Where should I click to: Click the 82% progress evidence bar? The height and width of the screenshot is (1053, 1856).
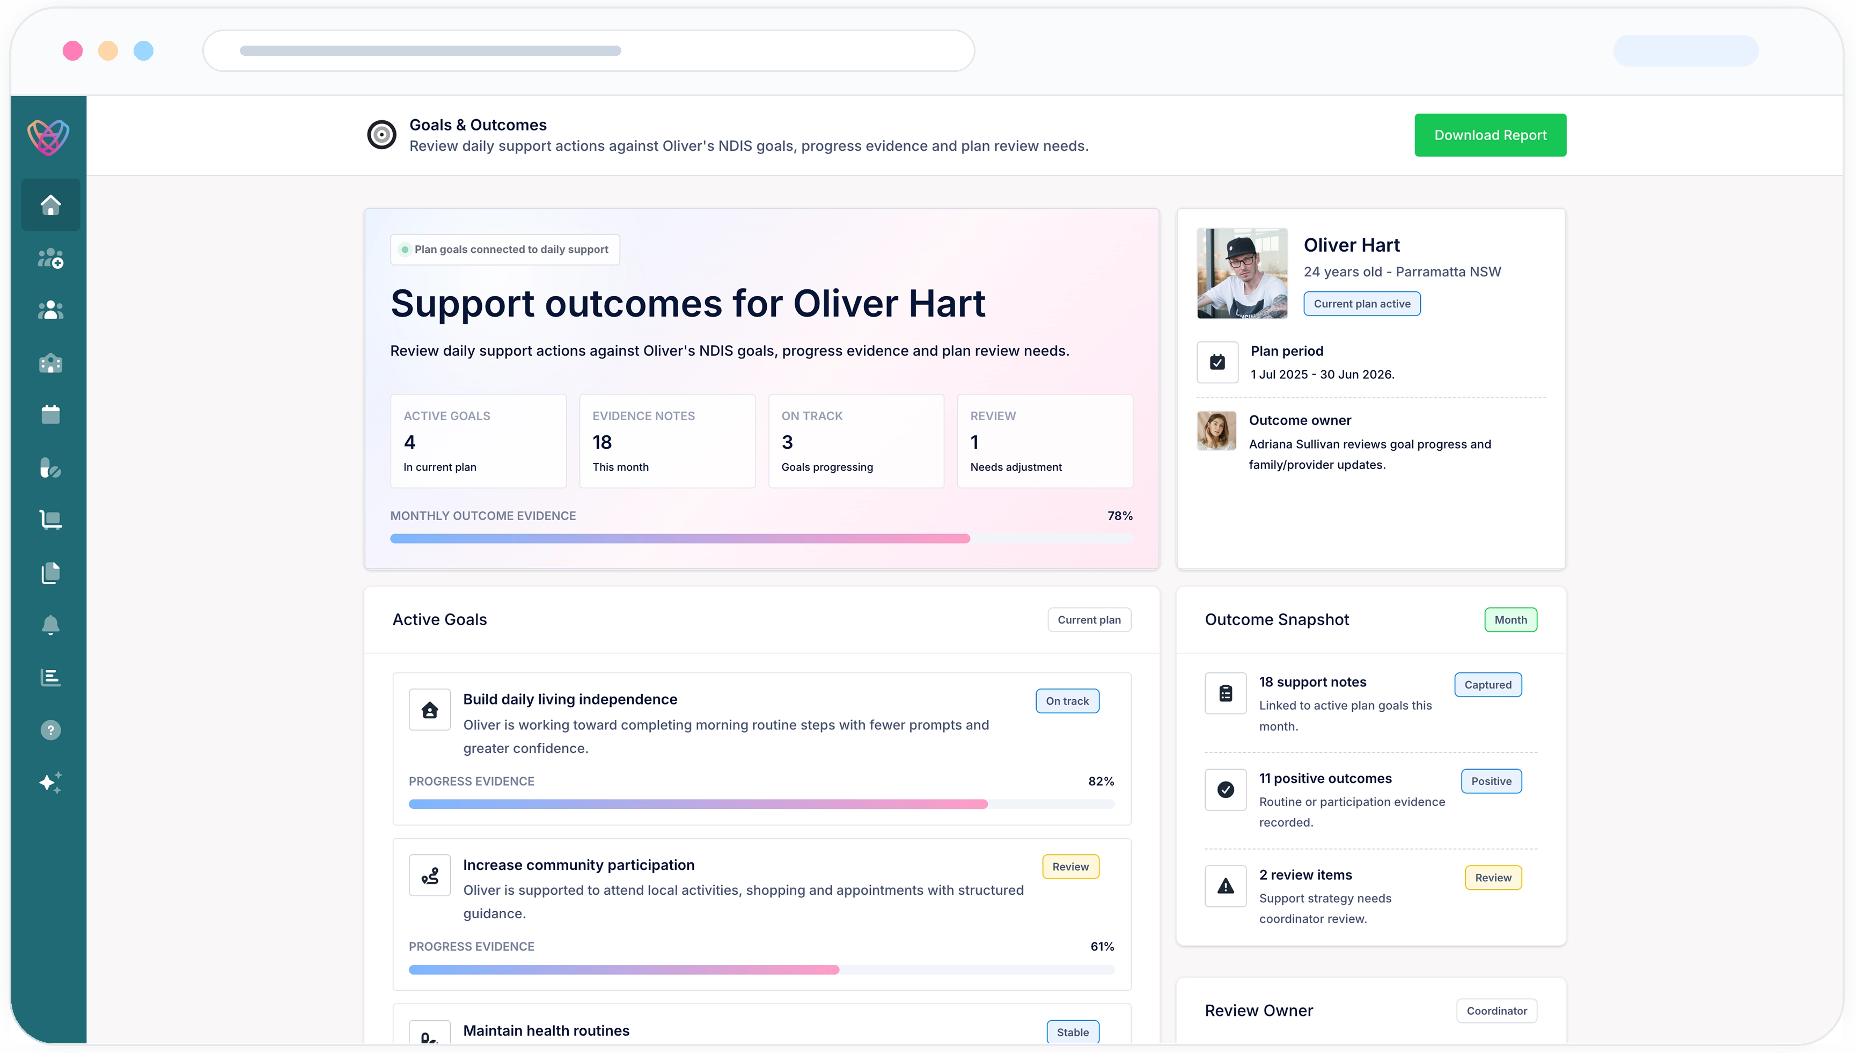point(761,804)
